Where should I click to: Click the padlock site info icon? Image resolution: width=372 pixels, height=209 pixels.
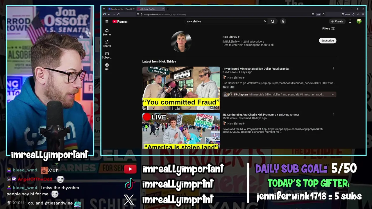(x=142, y=14)
